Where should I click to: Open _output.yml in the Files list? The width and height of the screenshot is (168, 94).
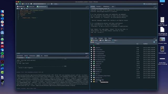click(x=98, y=64)
